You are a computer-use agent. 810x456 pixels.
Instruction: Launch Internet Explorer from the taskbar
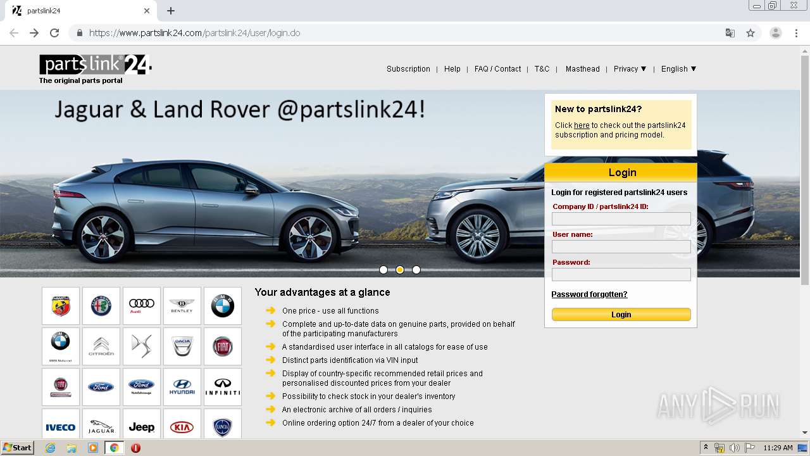tap(50, 448)
